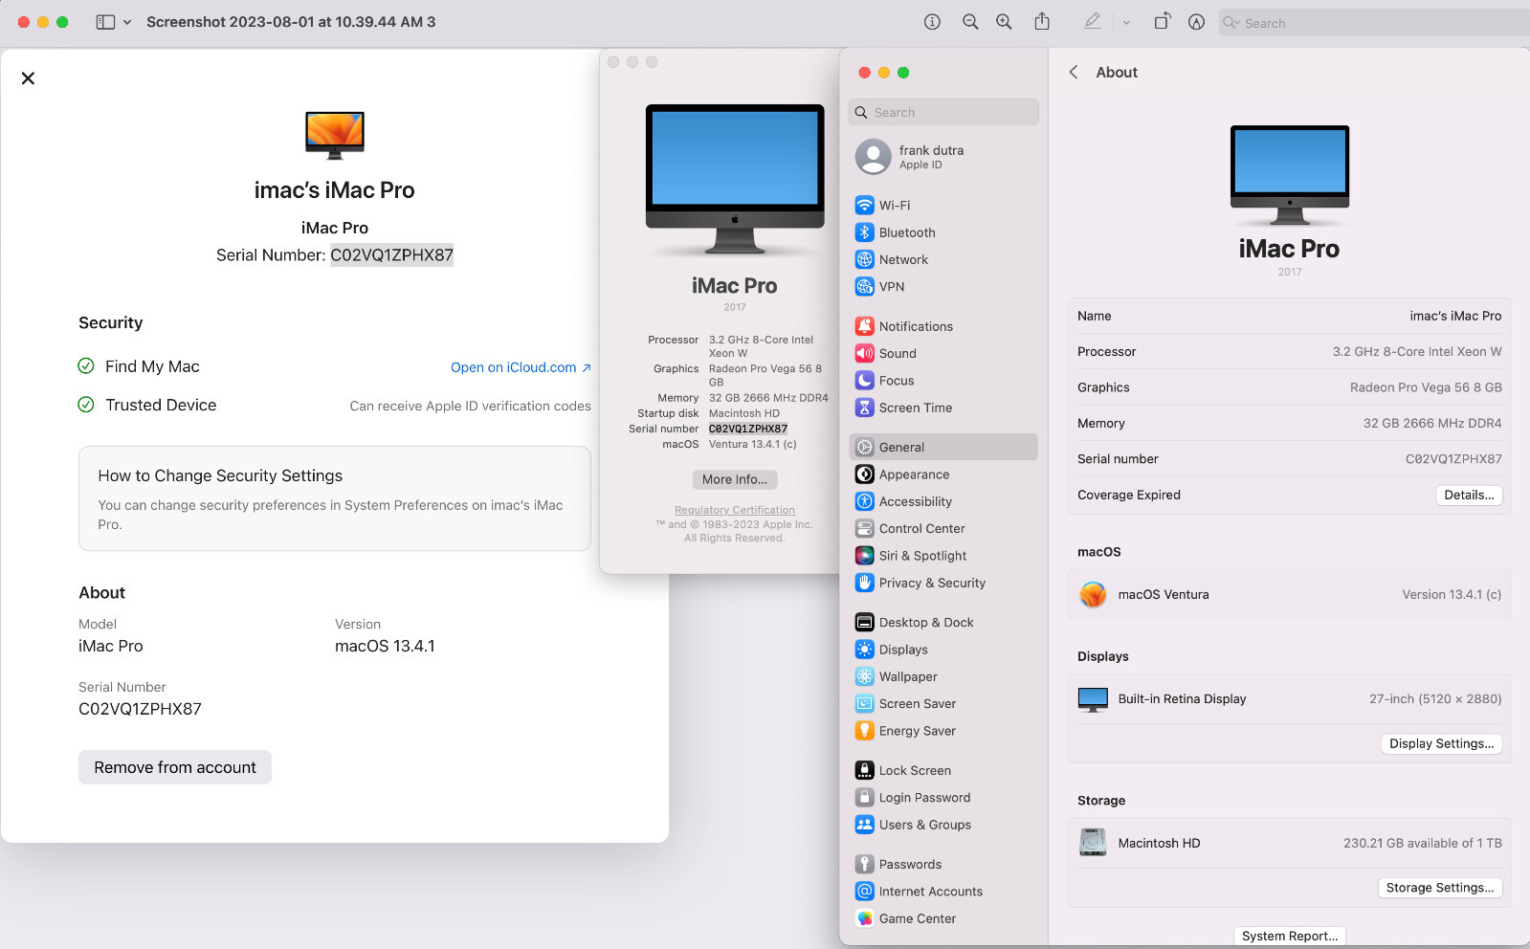Image resolution: width=1530 pixels, height=949 pixels.
Task: Open the Regulatory Certification link
Action: (735, 510)
